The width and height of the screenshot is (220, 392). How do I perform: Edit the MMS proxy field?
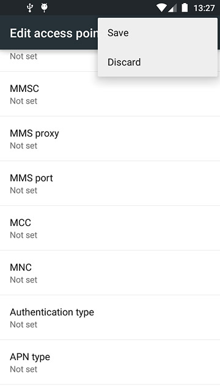click(110, 139)
